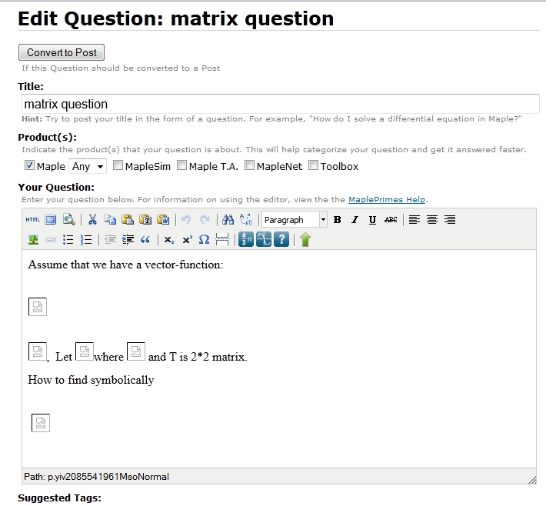Apply blockquote formatting
The width and height of the screenshot is (546, 506).
pyautogui.click(x=145, y=240)
